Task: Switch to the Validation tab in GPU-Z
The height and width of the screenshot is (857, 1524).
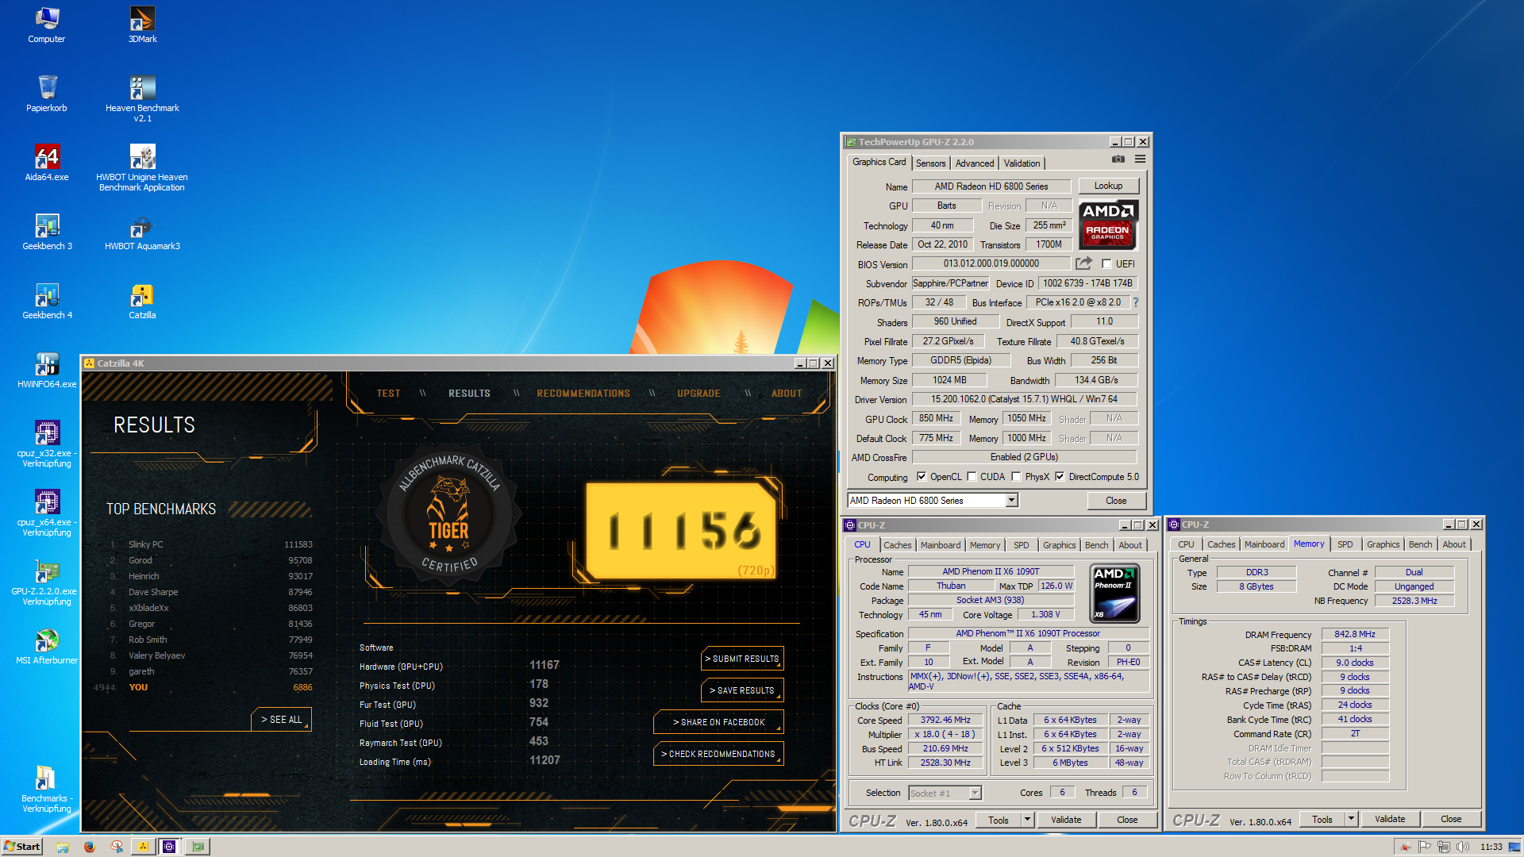Action: (x=1022, y=163)
